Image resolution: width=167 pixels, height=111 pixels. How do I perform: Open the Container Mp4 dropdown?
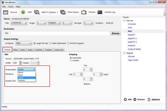(24, 43)
